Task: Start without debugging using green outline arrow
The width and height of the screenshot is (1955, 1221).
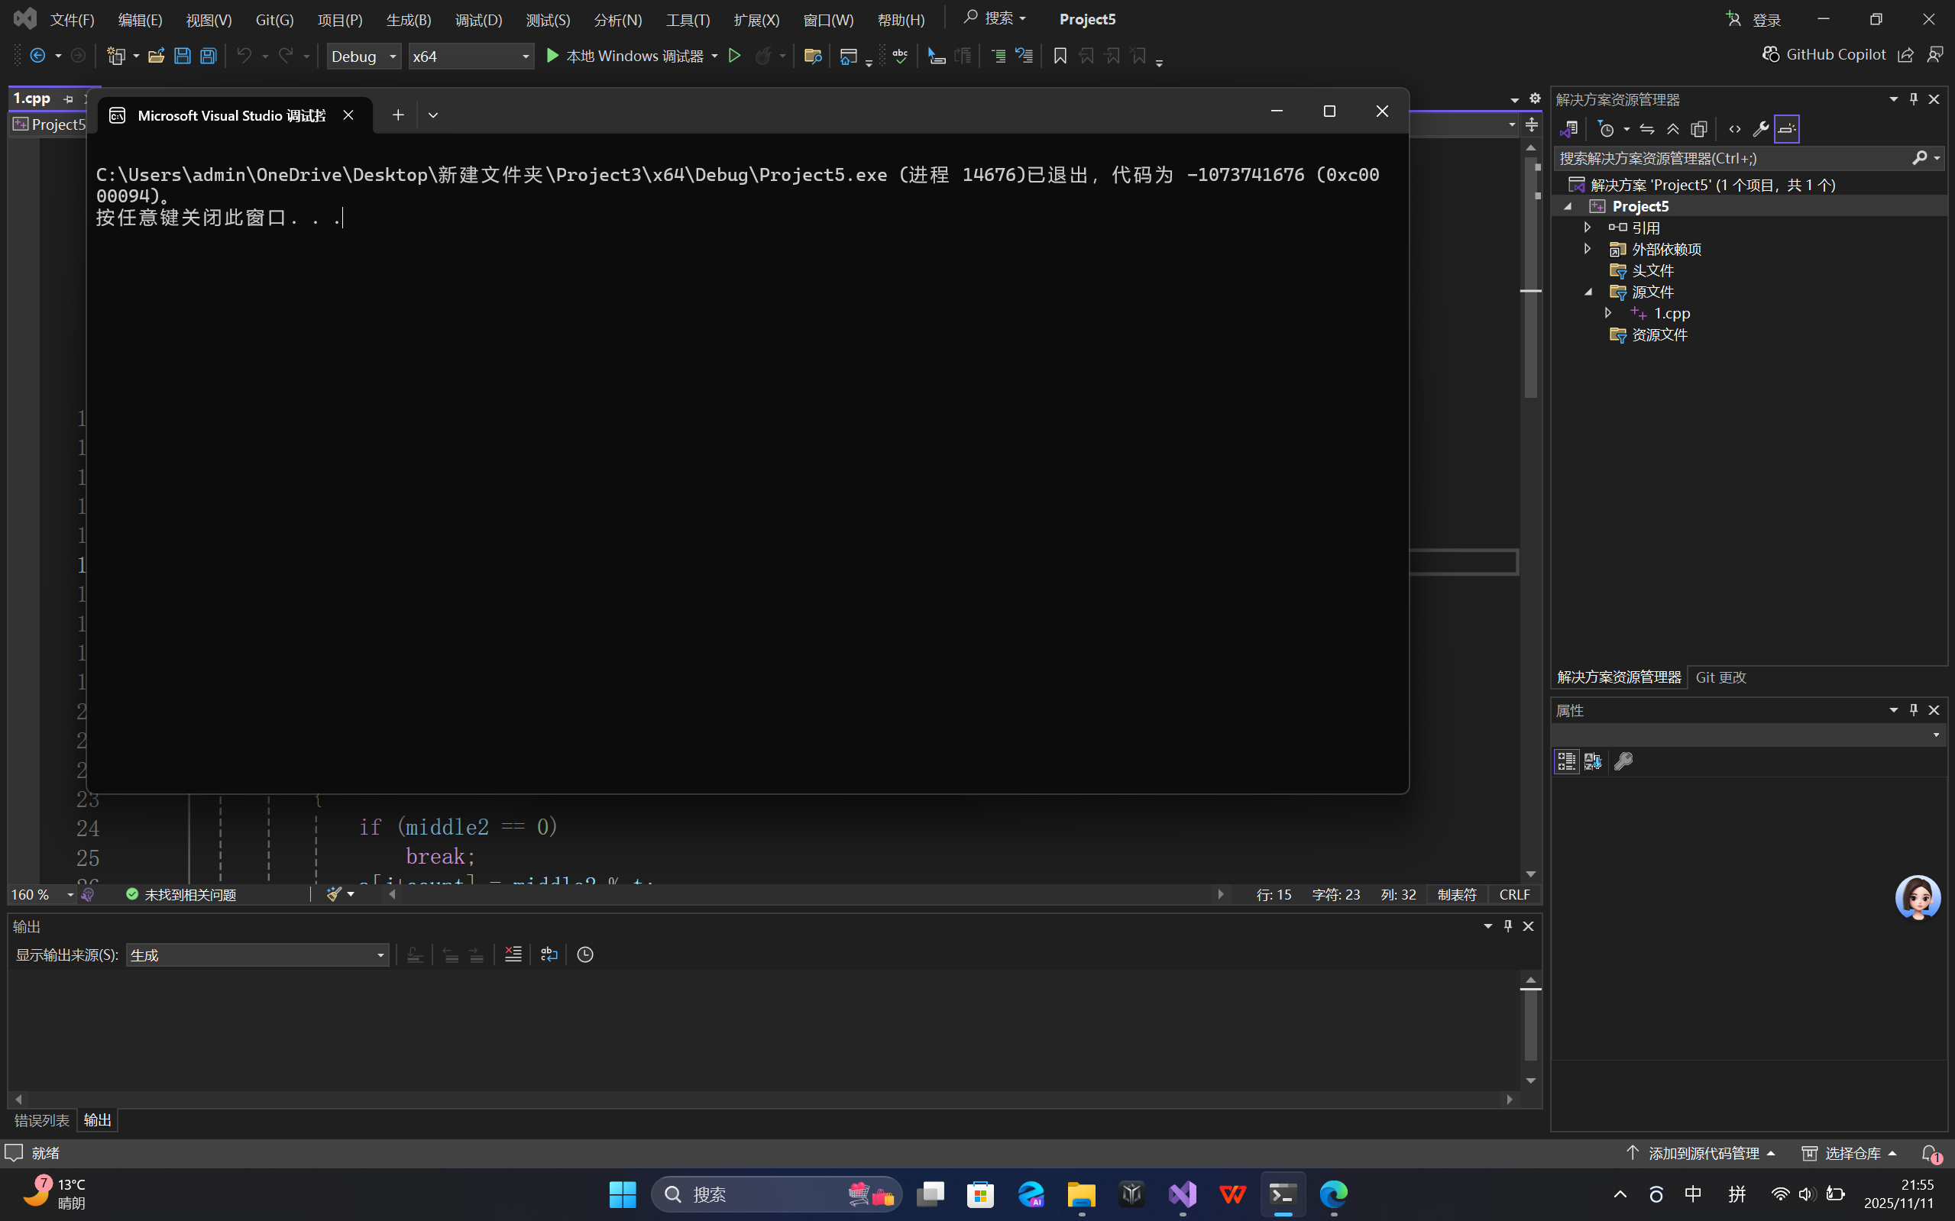Action: click(734, 56)
